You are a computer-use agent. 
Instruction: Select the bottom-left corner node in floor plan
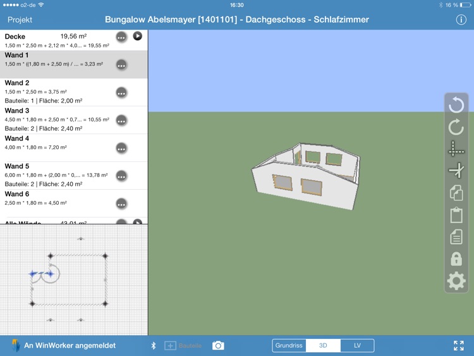[32, 304]
